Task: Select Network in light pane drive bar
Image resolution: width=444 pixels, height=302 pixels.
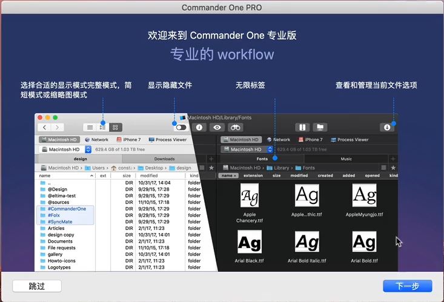Action: (x=96, y=140)
